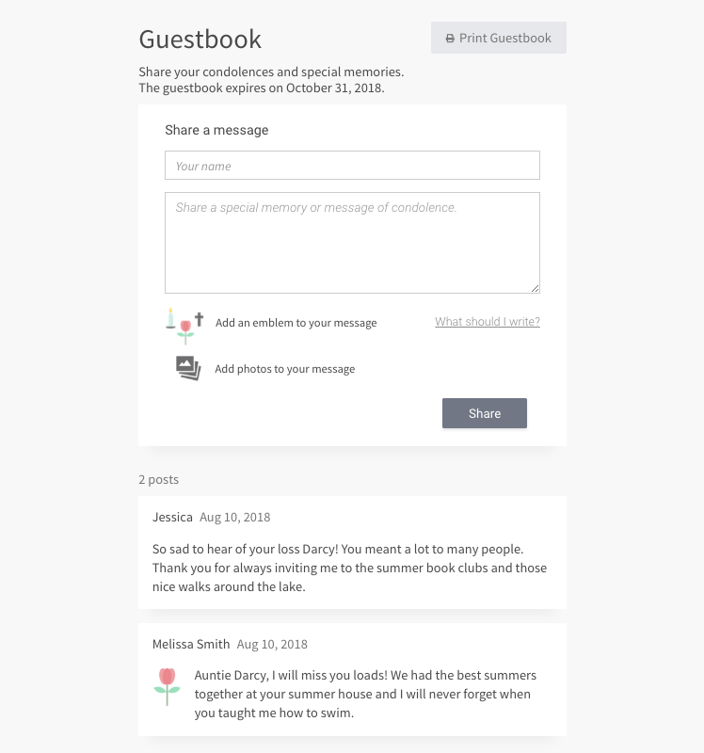Select the candle emblem icon
The height and width of the screenshot is (753, 704).
click(x=170, y=318)
